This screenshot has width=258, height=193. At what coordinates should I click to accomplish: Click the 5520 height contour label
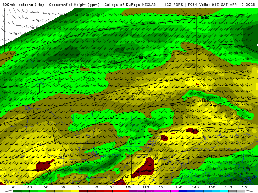[x=143, y=58]
